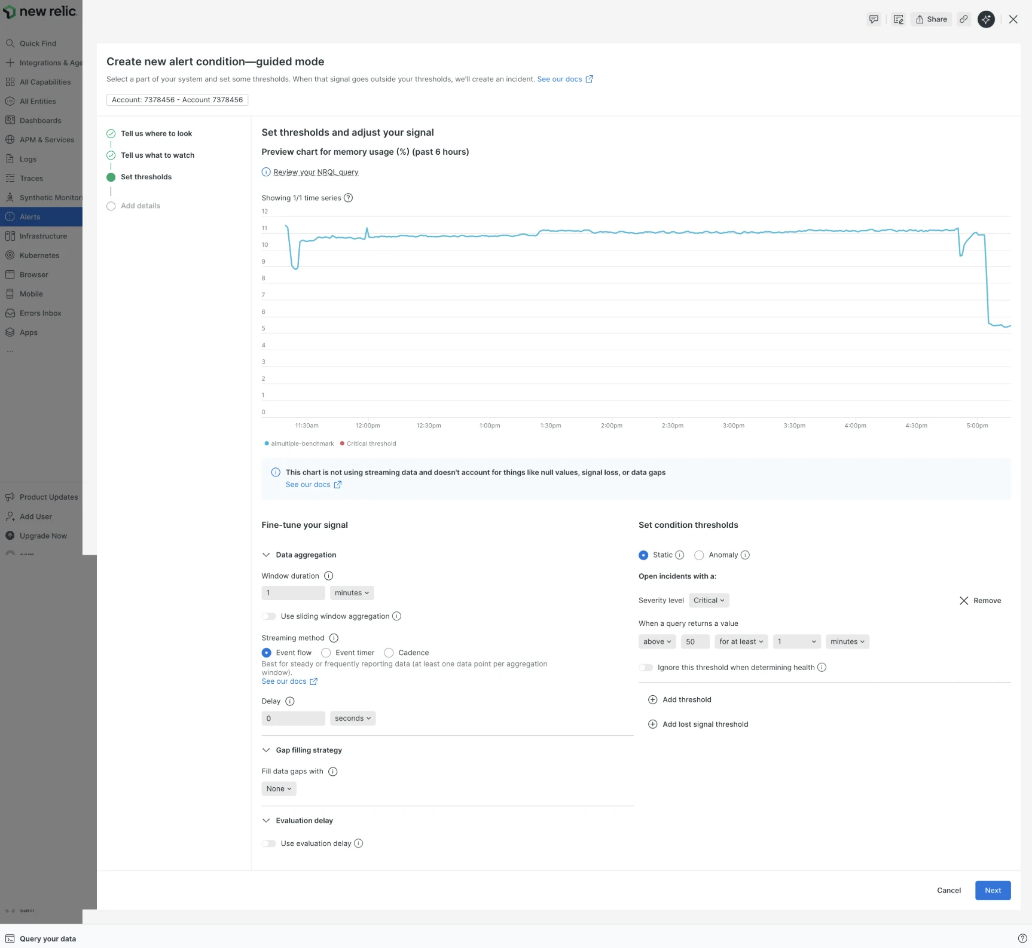Open Infrastructure in sidebar
Viewport: 1032px width, 948px height.
tap(41, 236)
